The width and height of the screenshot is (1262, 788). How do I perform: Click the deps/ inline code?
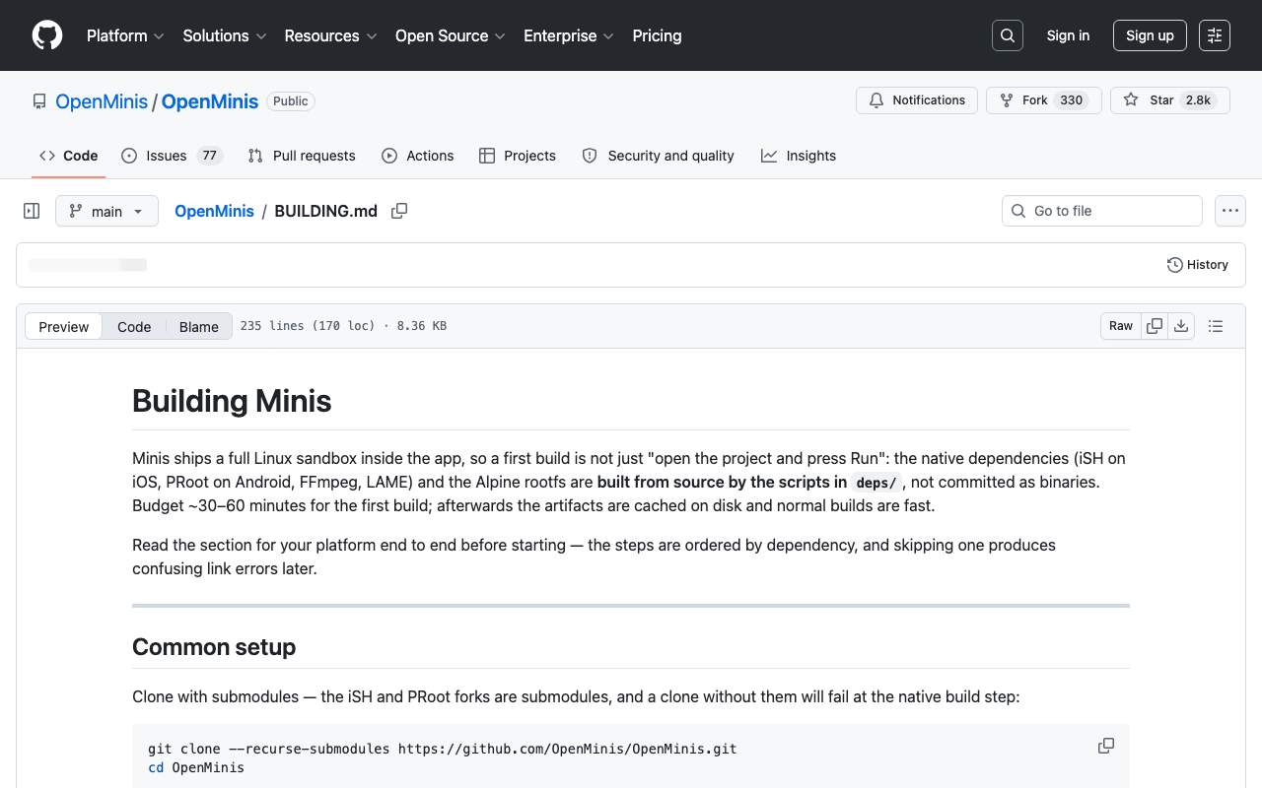coord(876,483)
